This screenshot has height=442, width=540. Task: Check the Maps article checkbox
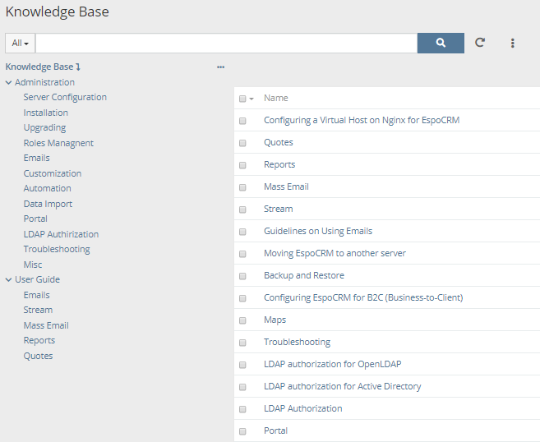click(242, 320)
